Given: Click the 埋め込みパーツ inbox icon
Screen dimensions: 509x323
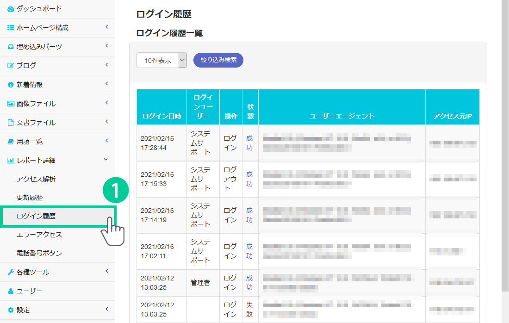Looking at the screenshot, I should click(11, 47).
